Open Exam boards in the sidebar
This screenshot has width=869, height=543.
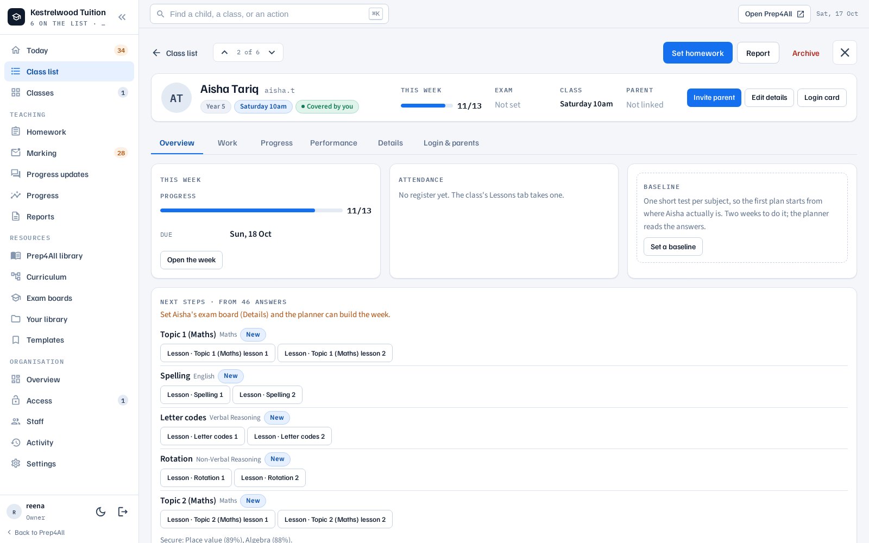coord(69,298)
